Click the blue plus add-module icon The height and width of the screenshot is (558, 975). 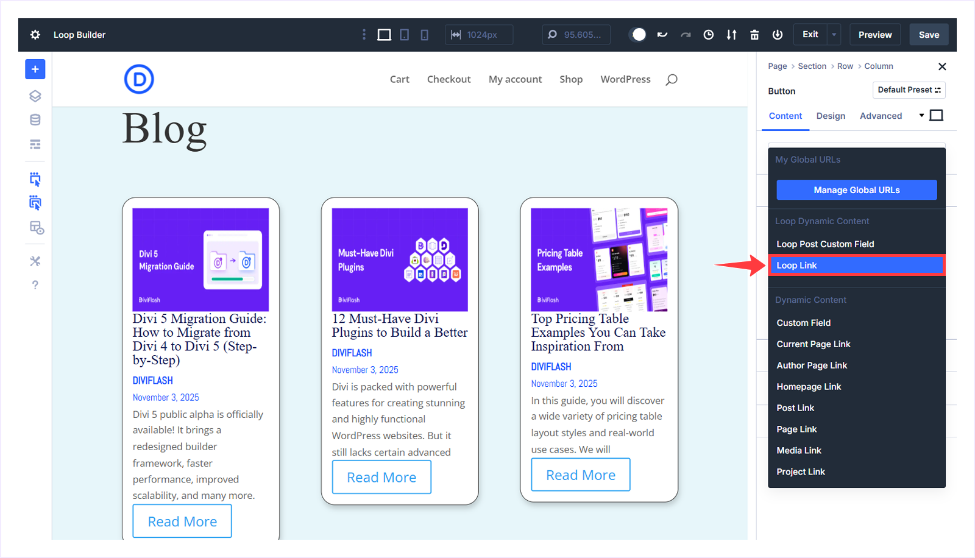[x=35, y=69]
